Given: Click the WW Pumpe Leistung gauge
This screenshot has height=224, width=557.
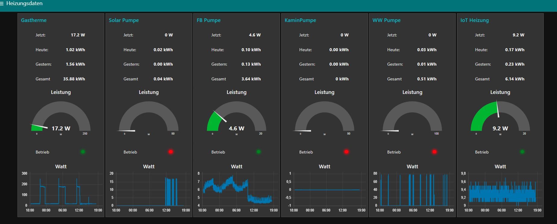Looking at the screenshot, I should pos(412,117).
